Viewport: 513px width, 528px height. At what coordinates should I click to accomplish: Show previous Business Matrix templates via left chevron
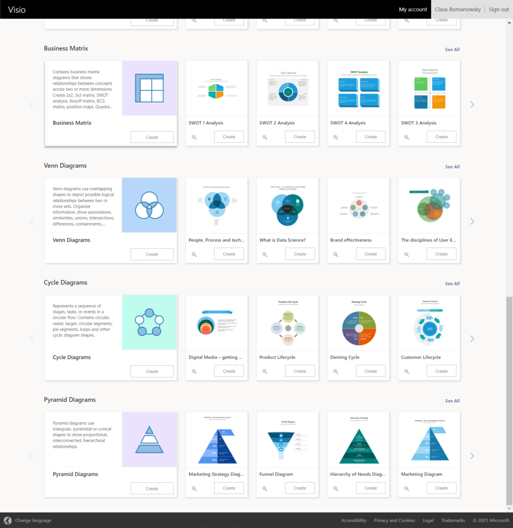coord(31,104)
